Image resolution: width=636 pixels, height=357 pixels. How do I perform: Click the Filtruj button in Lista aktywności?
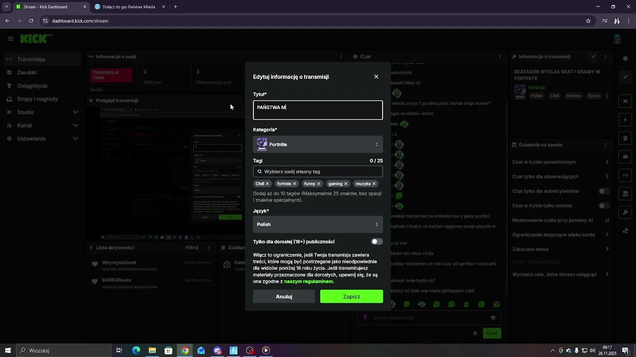coord(192,248)
